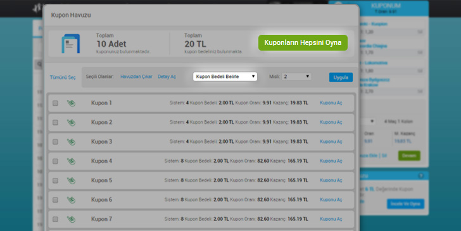Open the Kupon Bedeli Belirle dropdown

(225, 77)
